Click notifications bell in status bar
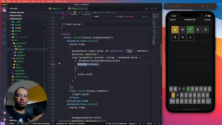222x125 pixels. [x=159, y=124]
